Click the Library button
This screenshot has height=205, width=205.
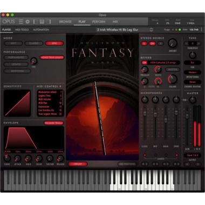click(x=78, y=164)
